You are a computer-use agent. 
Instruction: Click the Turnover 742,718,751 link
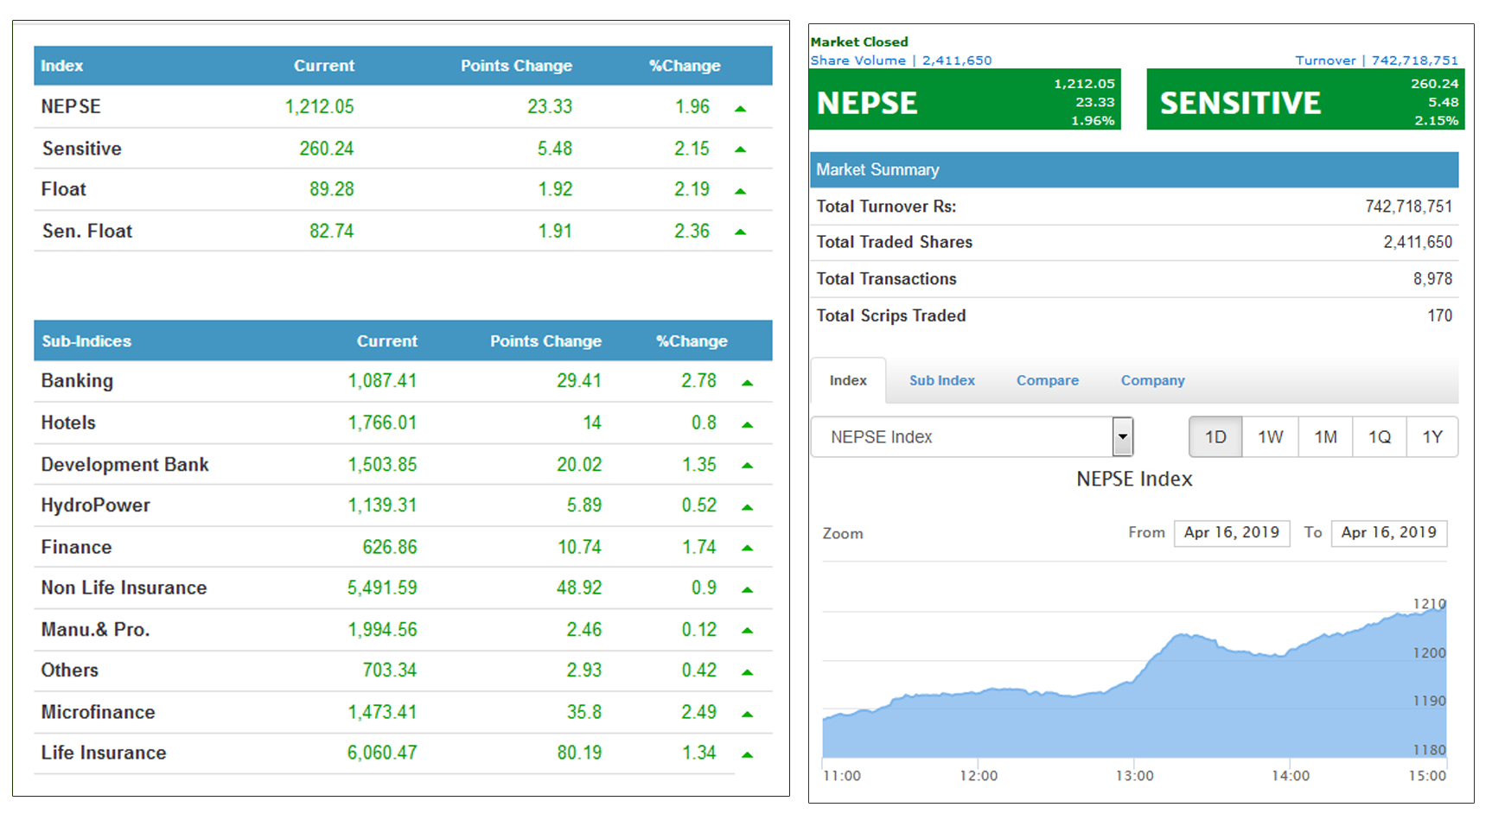point(1376,60)
